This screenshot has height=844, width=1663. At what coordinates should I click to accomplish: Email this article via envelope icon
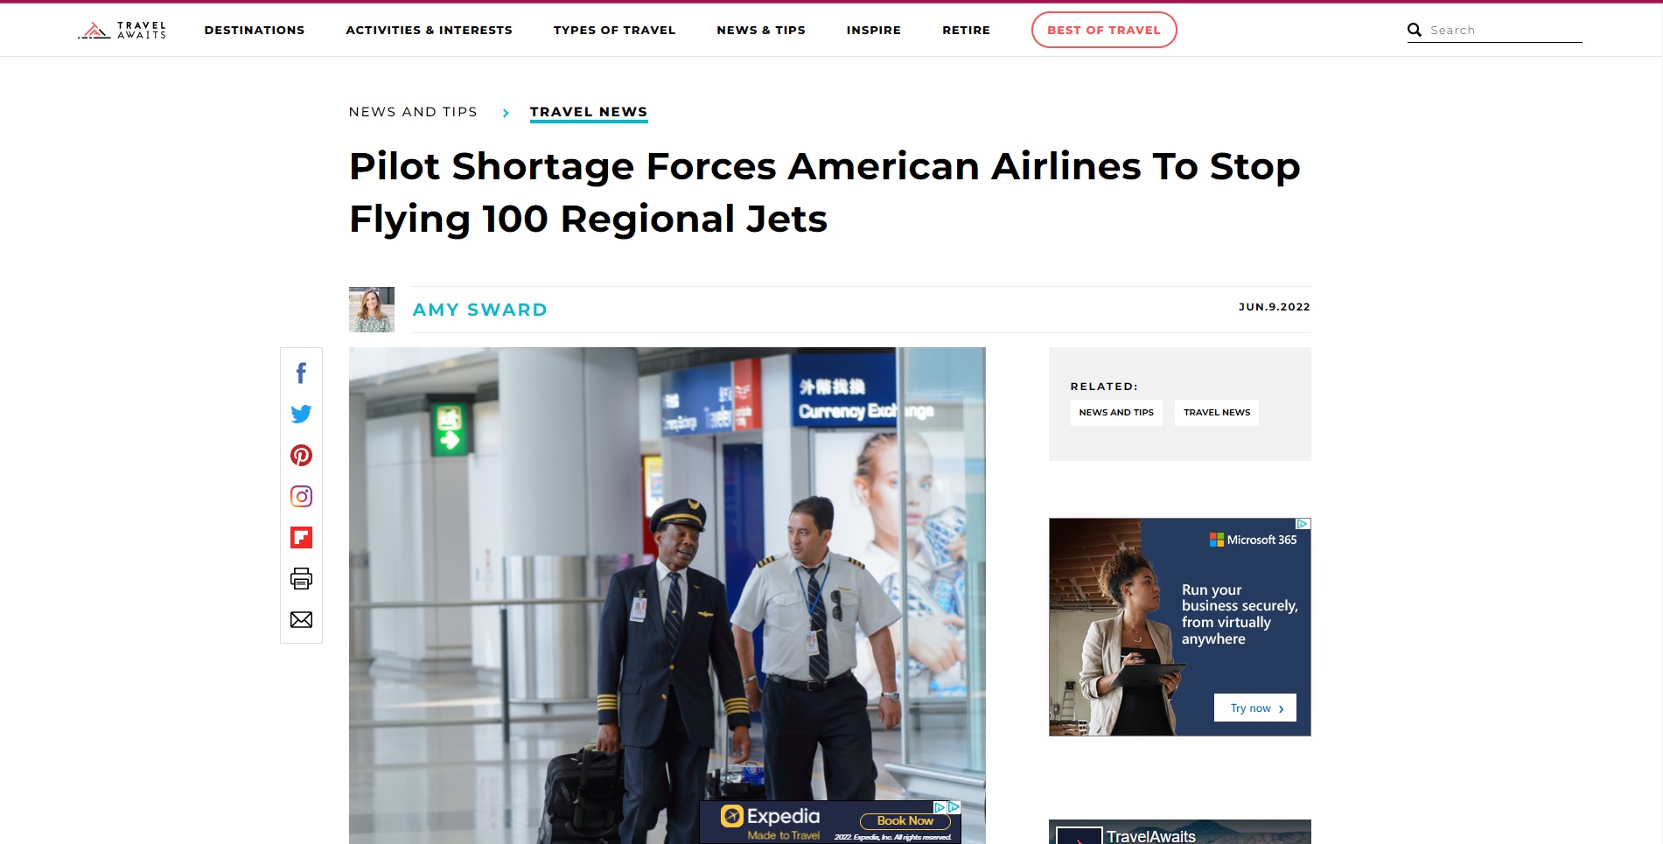point(301,619)
